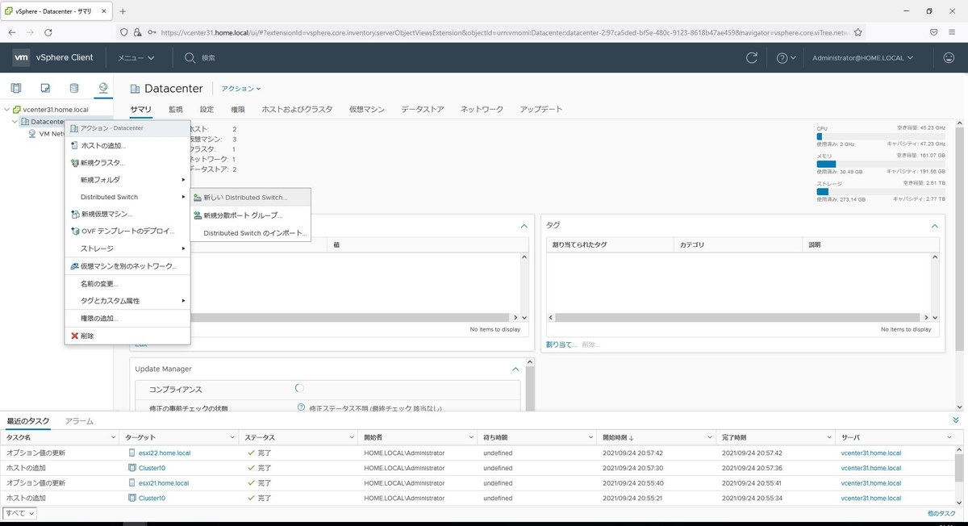This screenshot has height=526, width=968.
Task: Open Networking inventory view icon
Action: (x=102, y=88)
